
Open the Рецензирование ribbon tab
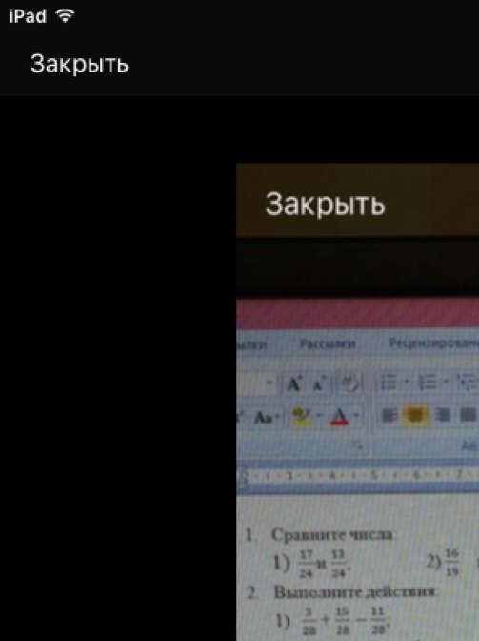[x=434, y=343]
